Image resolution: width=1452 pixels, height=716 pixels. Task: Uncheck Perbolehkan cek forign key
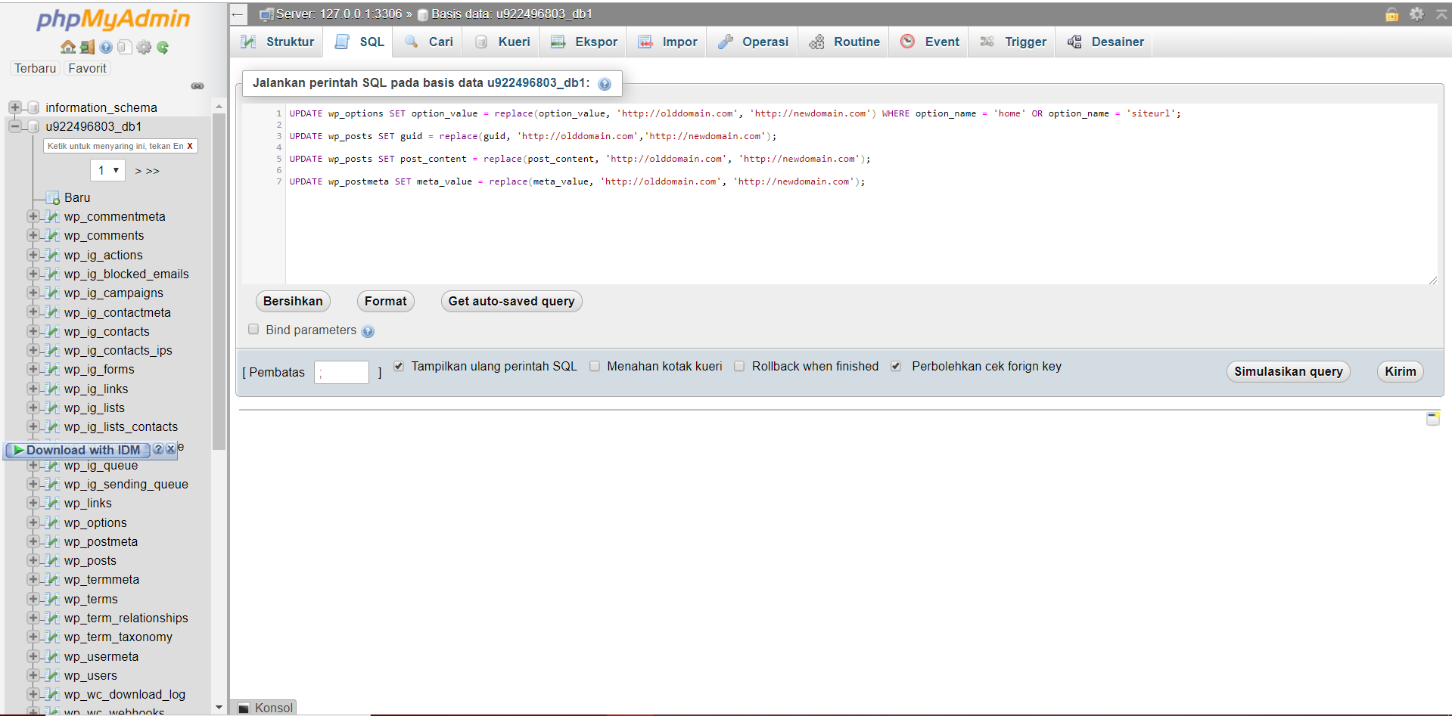click(896, 366)
